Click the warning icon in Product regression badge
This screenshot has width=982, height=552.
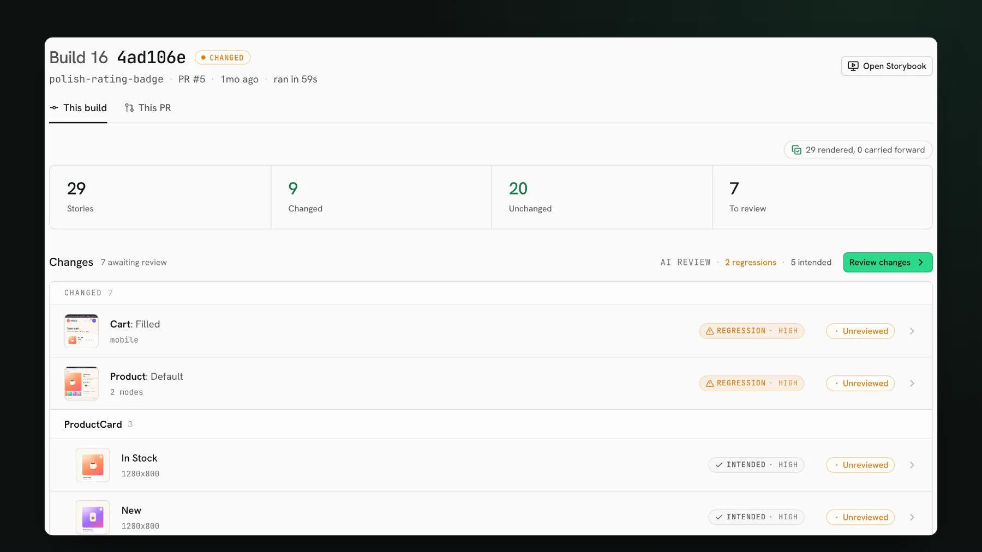point(710,384)
